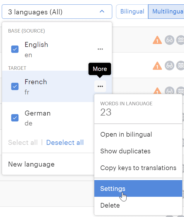This screenshot has width=184, height=217.
Task: Select Open in bilingual from the menu
Action: [x=126, y=135]
